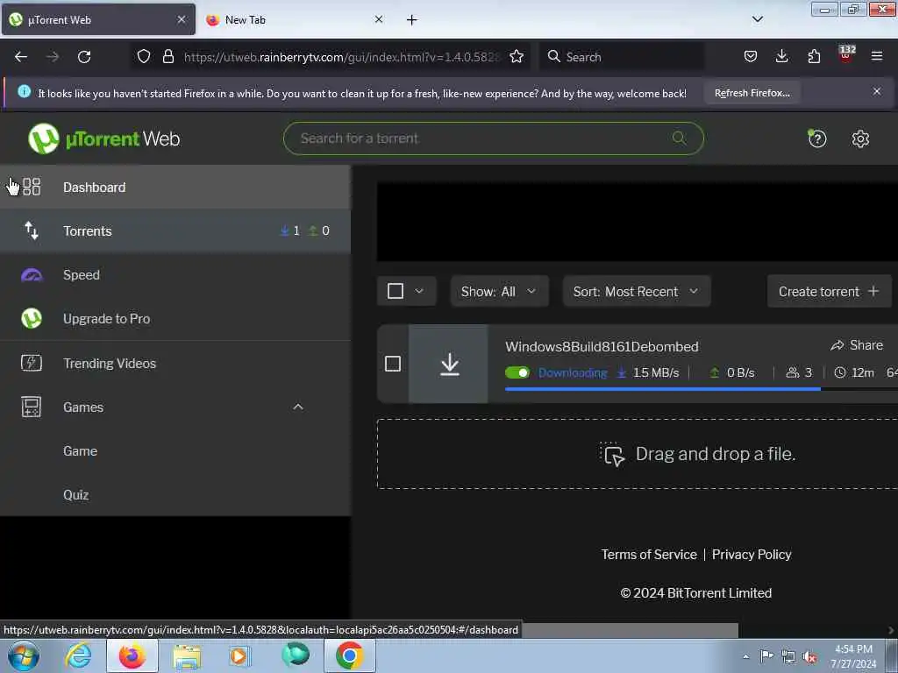Show hidden system tray icons
The image size is (898, 673).
coord(745,656)
